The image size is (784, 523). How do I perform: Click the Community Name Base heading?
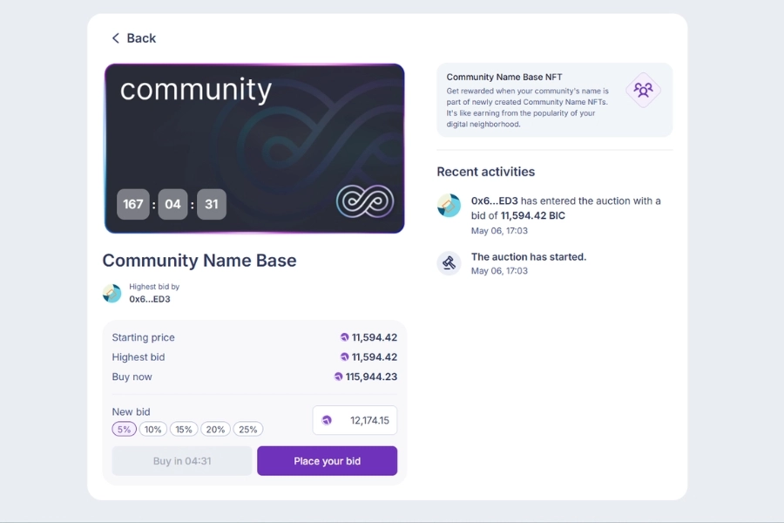pos(199,261)
